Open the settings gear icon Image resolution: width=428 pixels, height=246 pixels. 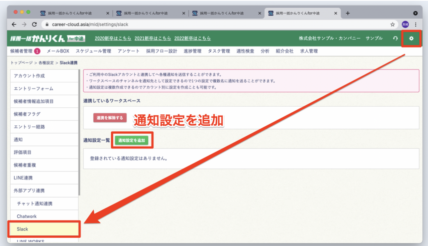411,39
